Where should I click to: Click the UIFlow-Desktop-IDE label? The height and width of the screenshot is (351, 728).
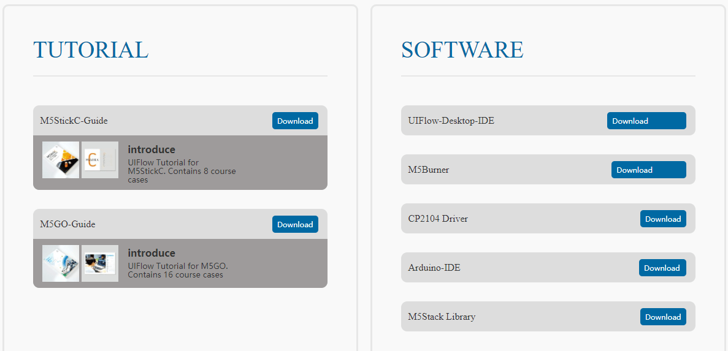click(451, 121)
